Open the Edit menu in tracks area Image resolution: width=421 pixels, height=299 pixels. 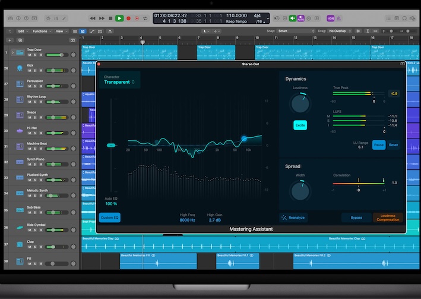(23, 31)
